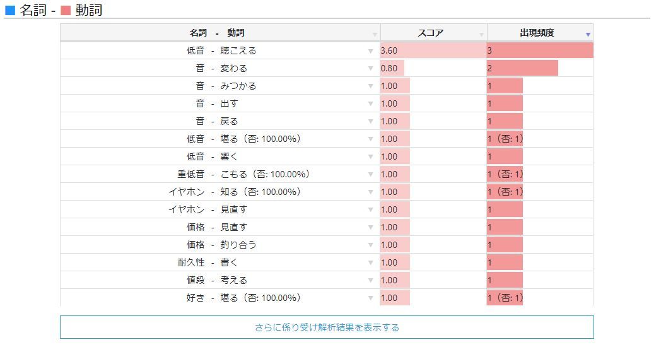Open arrow menu for 低音 - 響く row
The height and width of the screenshot is (347, 661).
click(x=371, y=157)
